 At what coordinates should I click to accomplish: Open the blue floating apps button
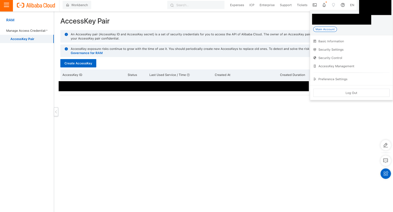(385, 174)
